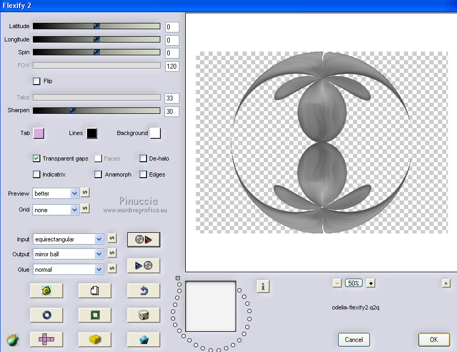The width and height of the screenshot is (457, 352).
Task: Click the S button beside Glue
Action: pos(112,268)
